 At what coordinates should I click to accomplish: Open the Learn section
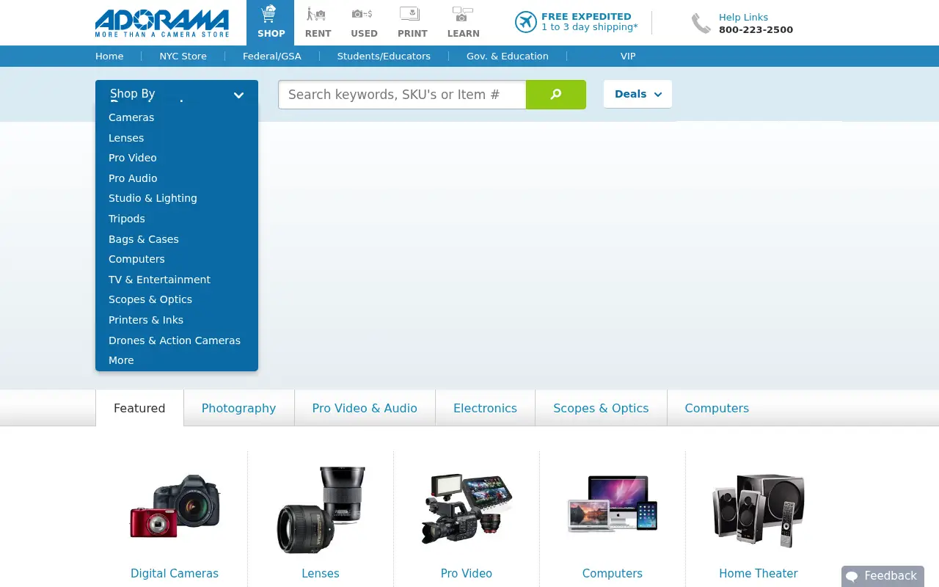(x=463, y=23)
